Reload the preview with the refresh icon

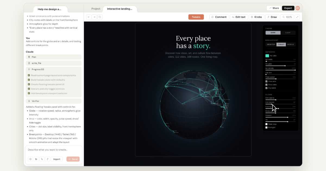[x=100, y=17]
